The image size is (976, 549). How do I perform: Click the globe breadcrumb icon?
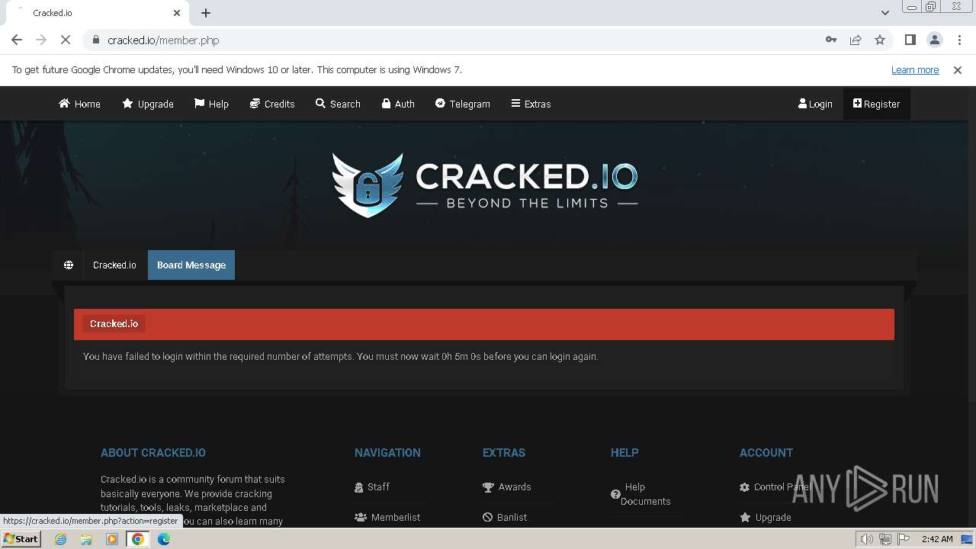point(69,265)
